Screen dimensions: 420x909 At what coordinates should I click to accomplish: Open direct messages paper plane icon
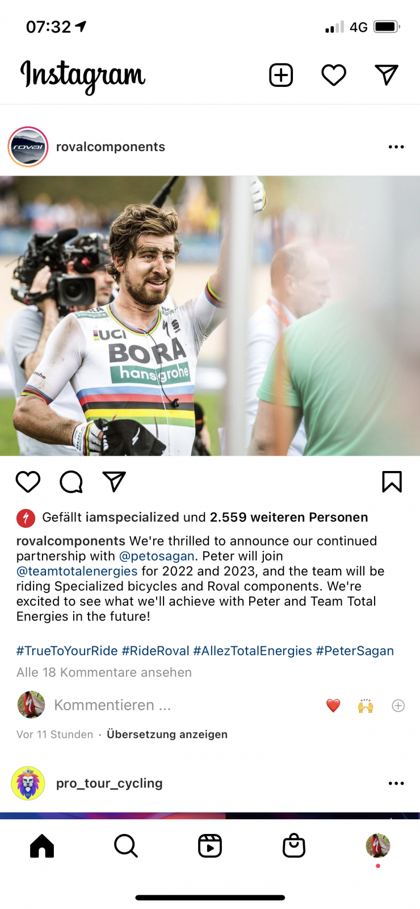point(387,75)
